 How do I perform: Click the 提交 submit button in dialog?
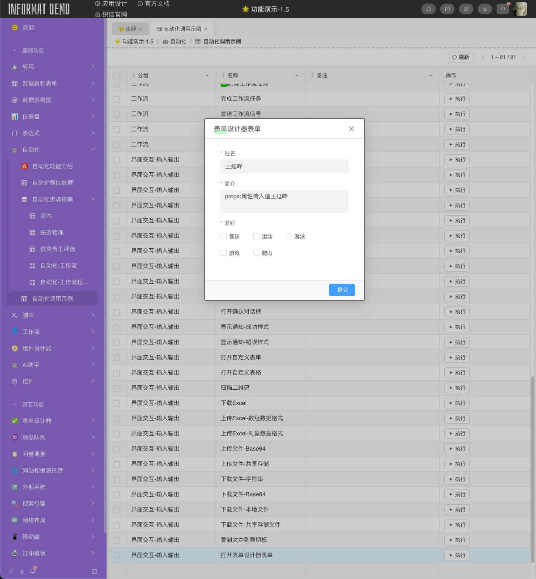pyautogui.click(x=342, y=290)
